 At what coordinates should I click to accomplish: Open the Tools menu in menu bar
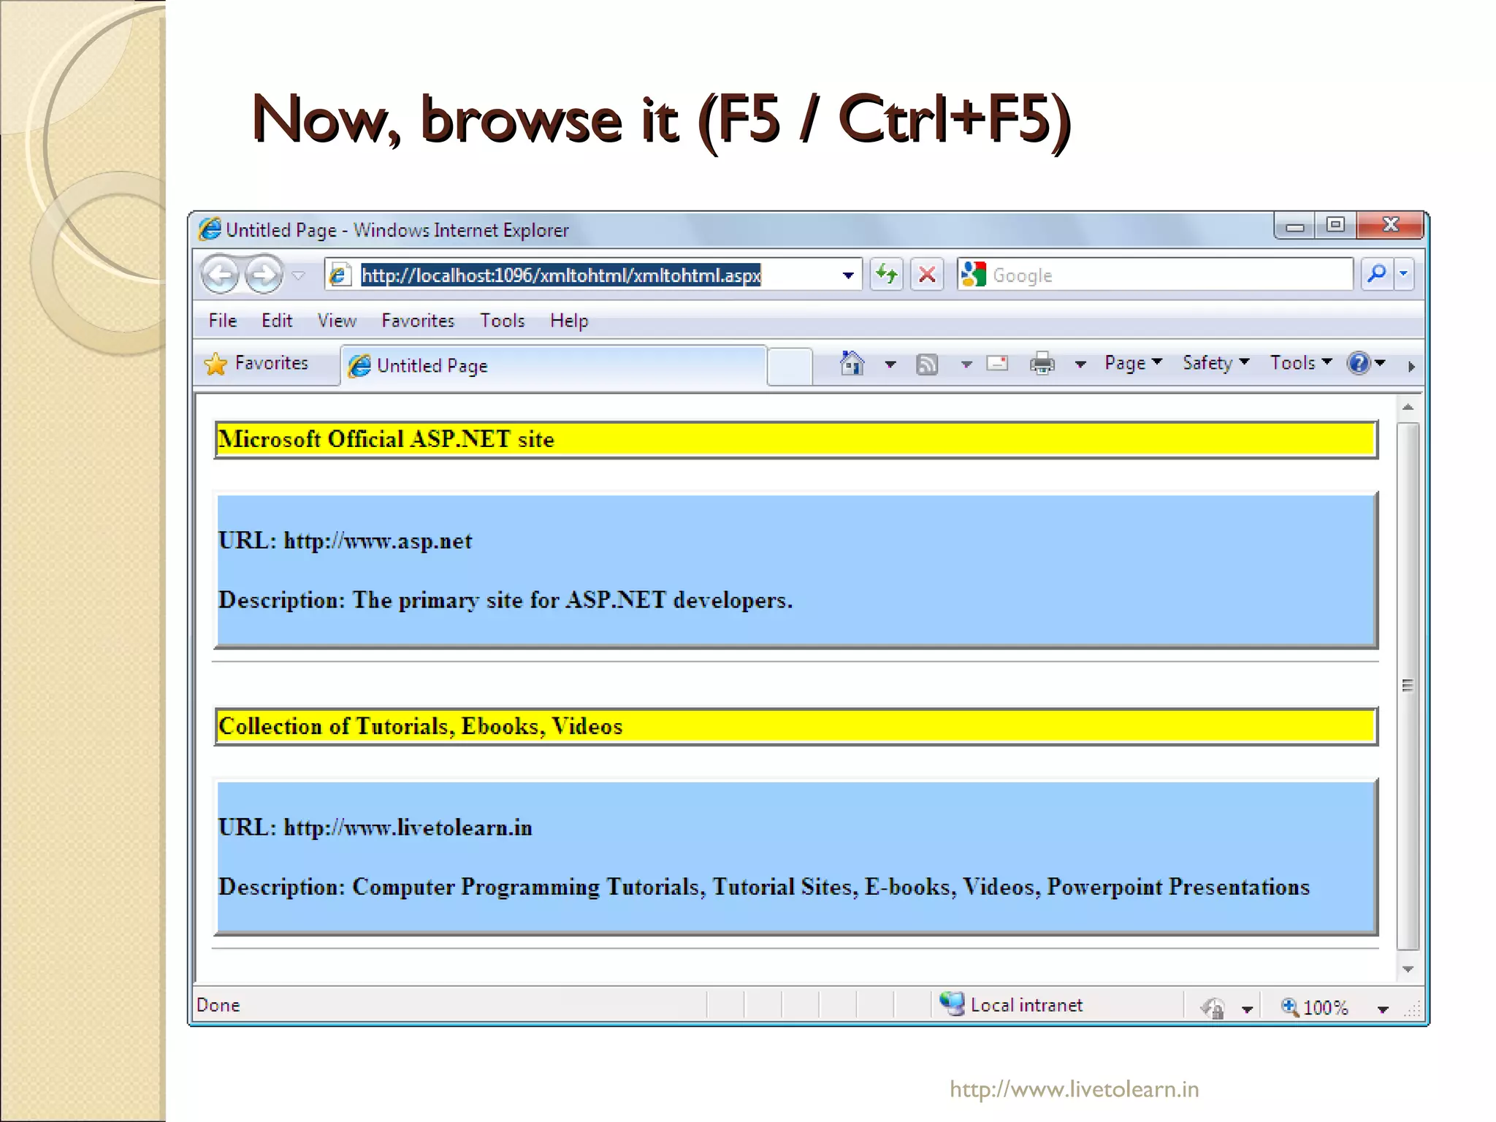coord(503,320)
